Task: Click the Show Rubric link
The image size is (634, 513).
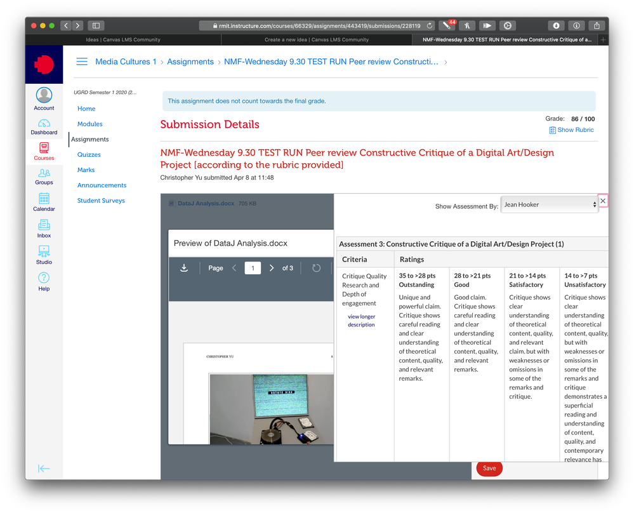Action: pos(571,130)
